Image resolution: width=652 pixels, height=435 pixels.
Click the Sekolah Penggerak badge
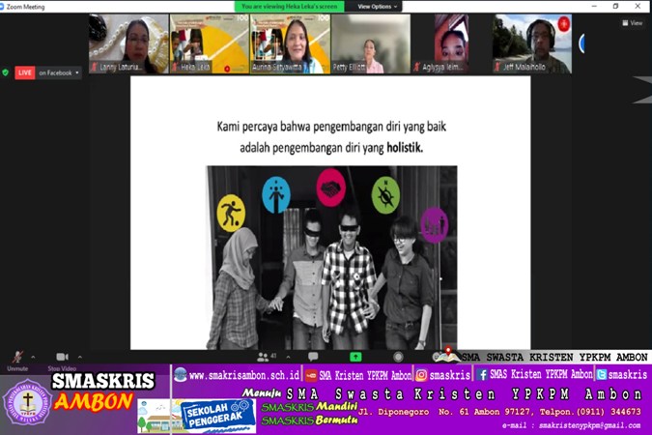(217, 415)
